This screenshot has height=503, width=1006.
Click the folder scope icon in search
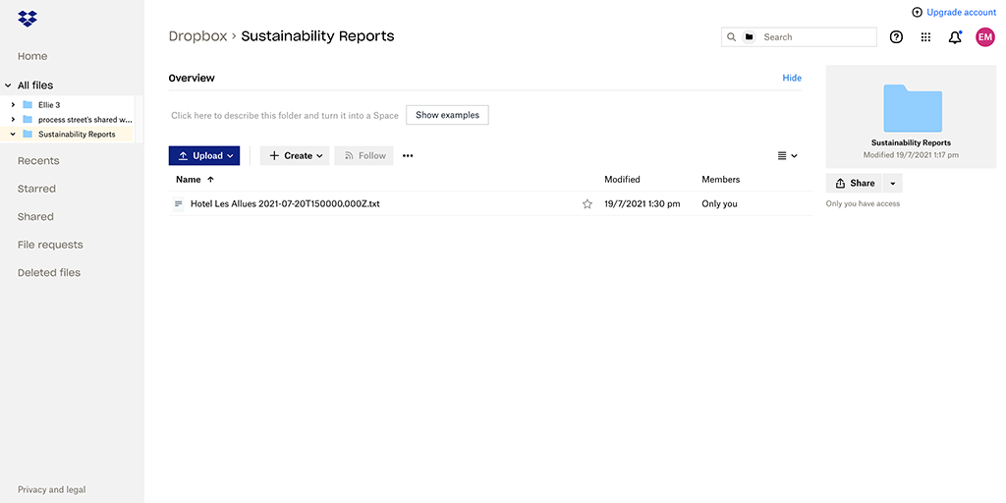[x=749, y=37]
